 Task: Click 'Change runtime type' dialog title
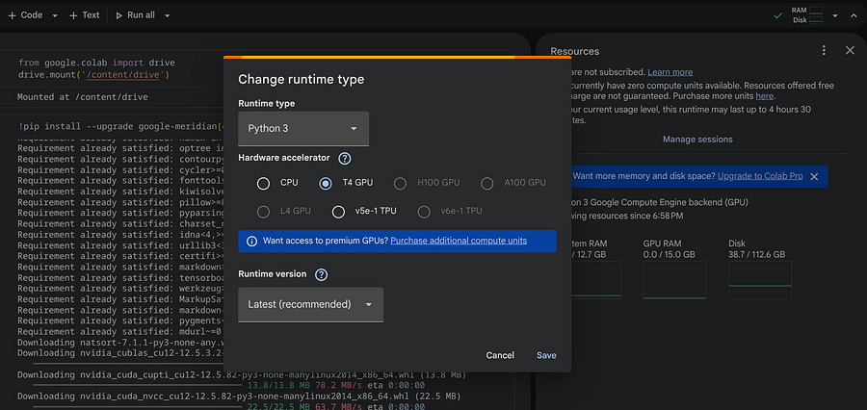pyautogui.click(x=302, y=80)
